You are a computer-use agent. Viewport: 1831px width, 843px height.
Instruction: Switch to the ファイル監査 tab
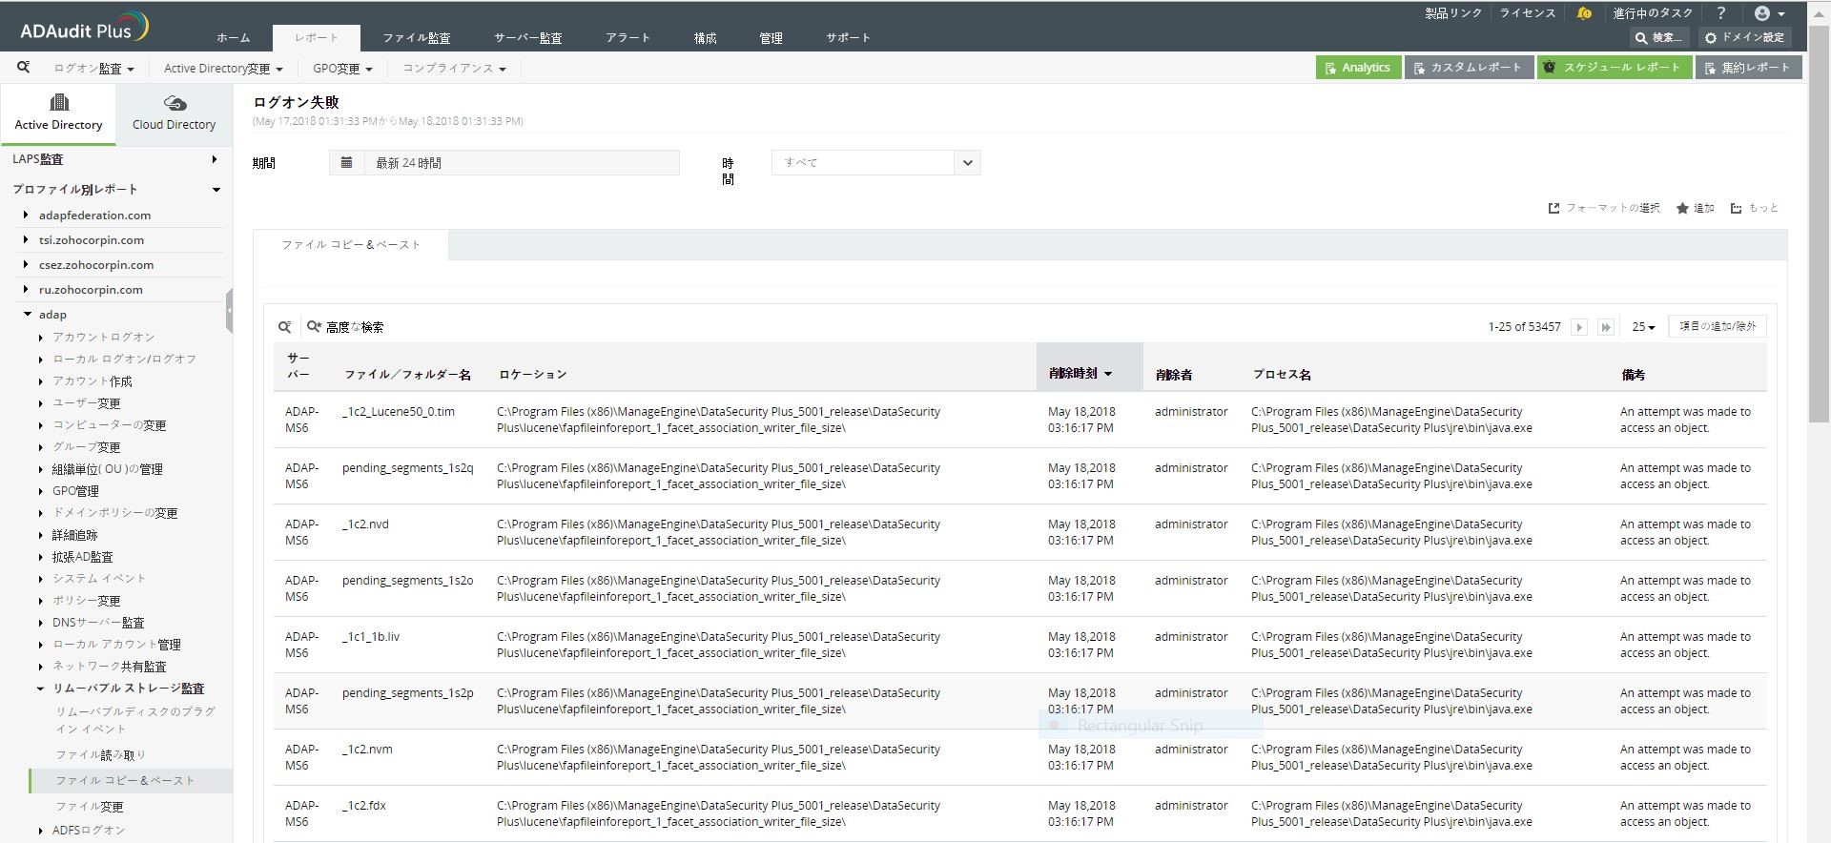[x=417, y=38]
